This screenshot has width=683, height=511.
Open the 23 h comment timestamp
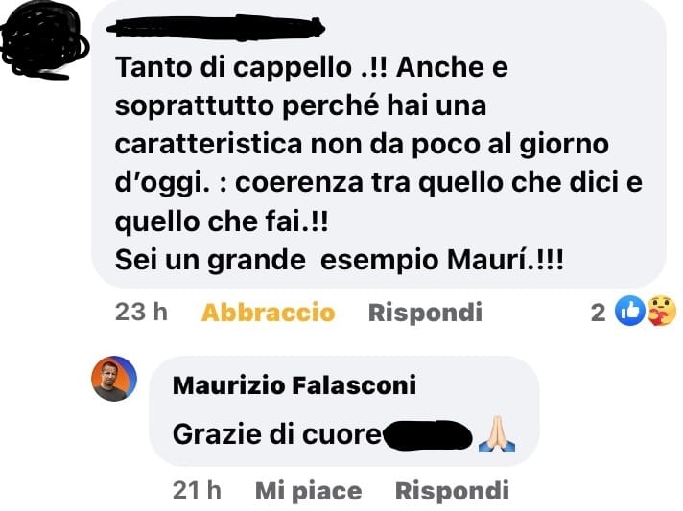pyautogui.click(x=141, y=313)
